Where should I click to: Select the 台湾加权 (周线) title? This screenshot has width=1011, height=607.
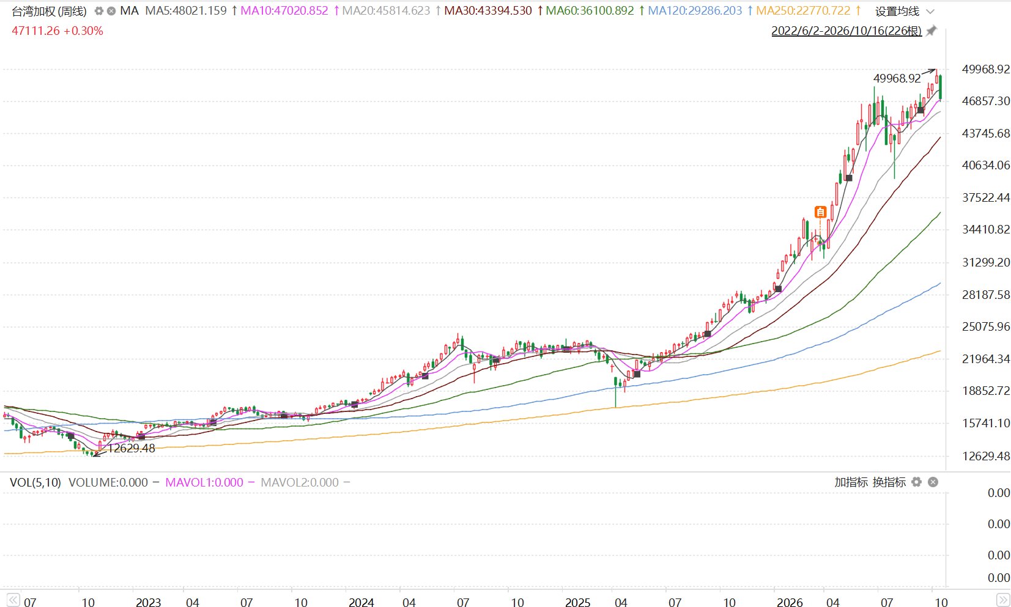tap(50, 11)
